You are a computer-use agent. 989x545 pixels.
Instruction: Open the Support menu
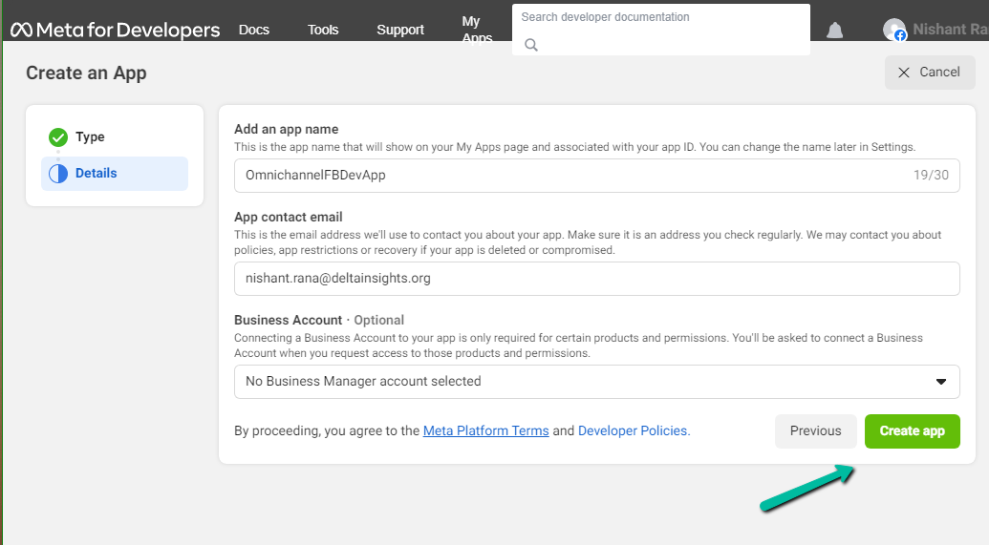click(400, 30)
